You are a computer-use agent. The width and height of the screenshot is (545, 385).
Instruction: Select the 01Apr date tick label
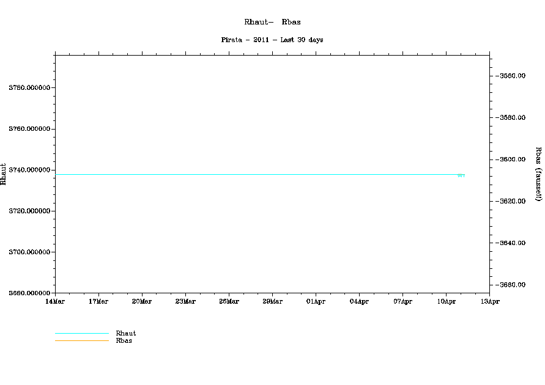click(x=316, y=301)
